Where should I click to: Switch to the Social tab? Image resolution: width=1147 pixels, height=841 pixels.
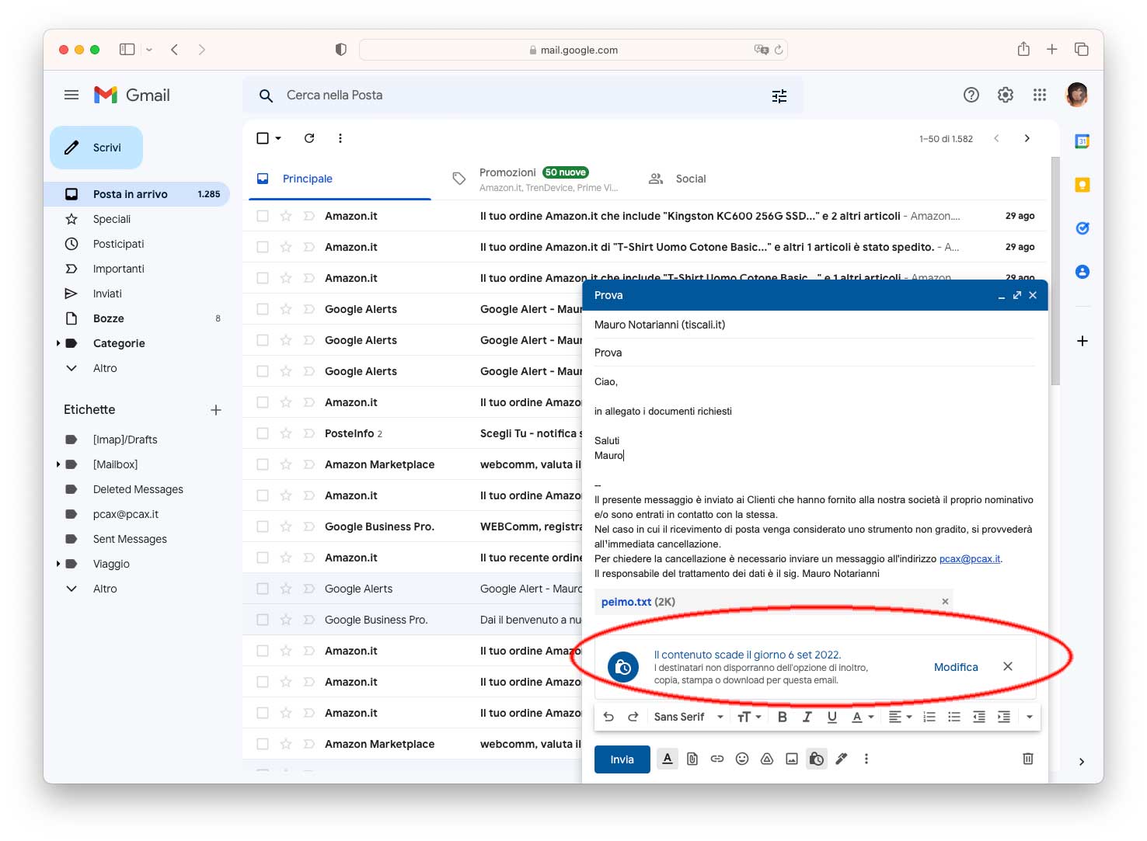[x=678, y=179]
